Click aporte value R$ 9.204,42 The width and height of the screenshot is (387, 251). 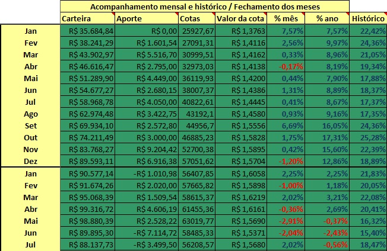point(147,149)
